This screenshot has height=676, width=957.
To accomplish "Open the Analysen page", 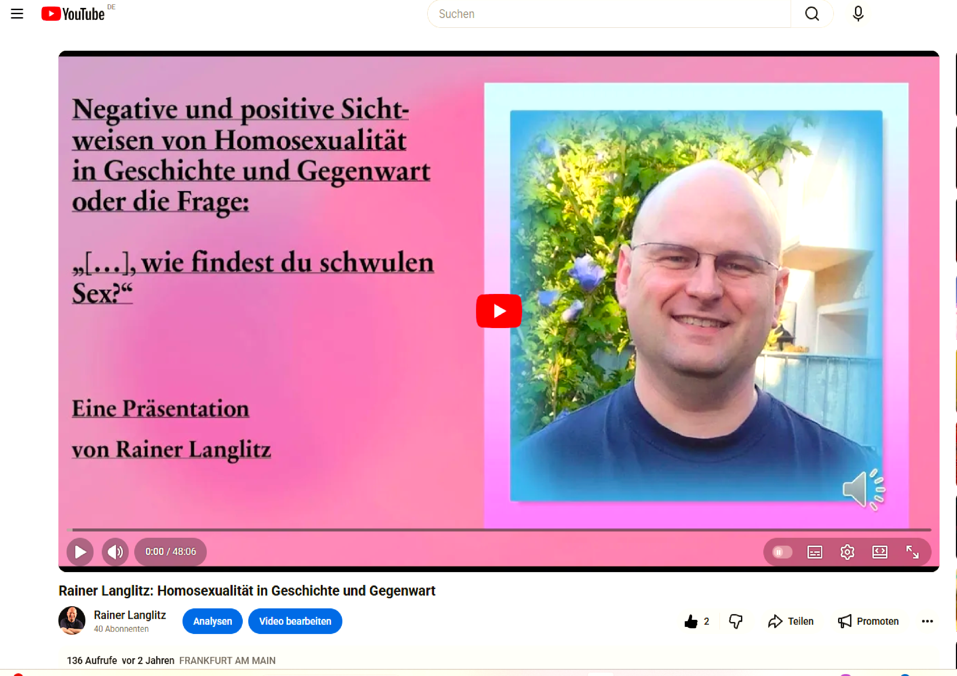I will 212,621.
